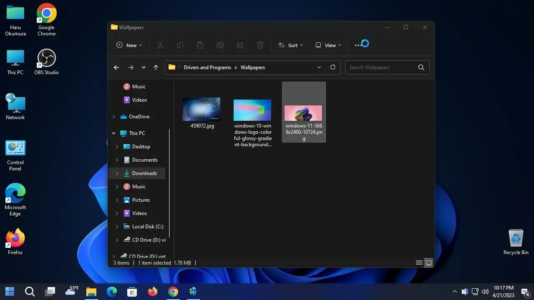Click Drivers and Programs breadcrumb
This screenshot has width=534, height=300.
(x=207, y=67)
